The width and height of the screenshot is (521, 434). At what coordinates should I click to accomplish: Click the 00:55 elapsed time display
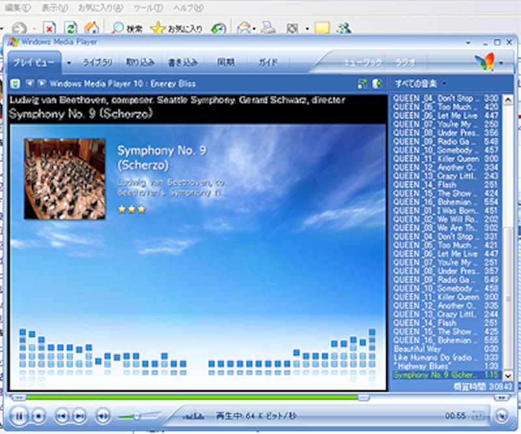coord(455,416)
